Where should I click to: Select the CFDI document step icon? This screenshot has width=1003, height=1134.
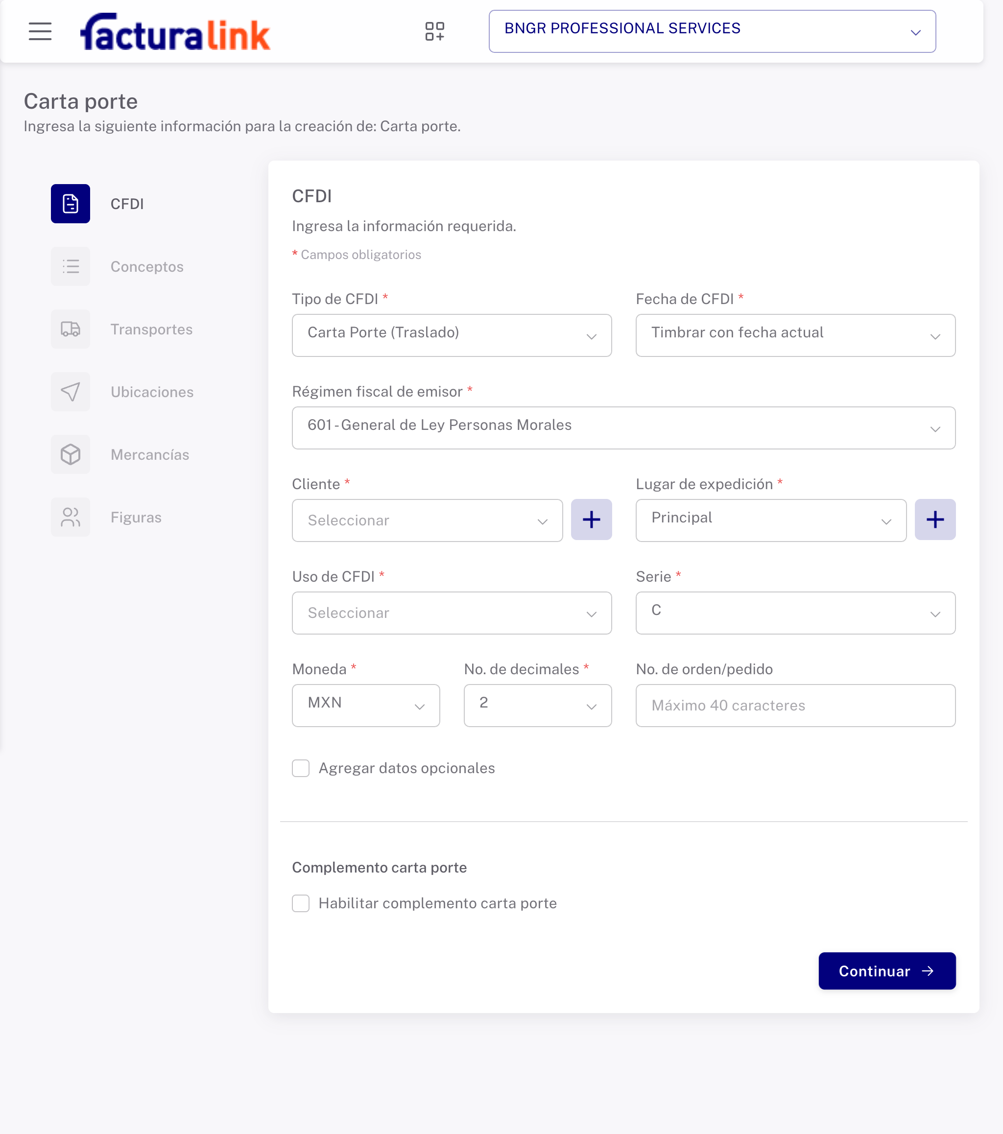click(71, 204)
